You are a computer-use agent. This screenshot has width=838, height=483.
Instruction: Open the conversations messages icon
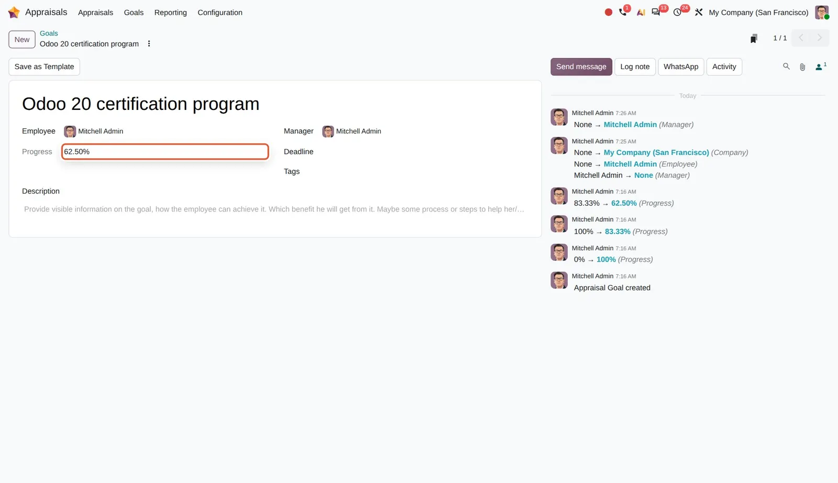coord(656,12)
